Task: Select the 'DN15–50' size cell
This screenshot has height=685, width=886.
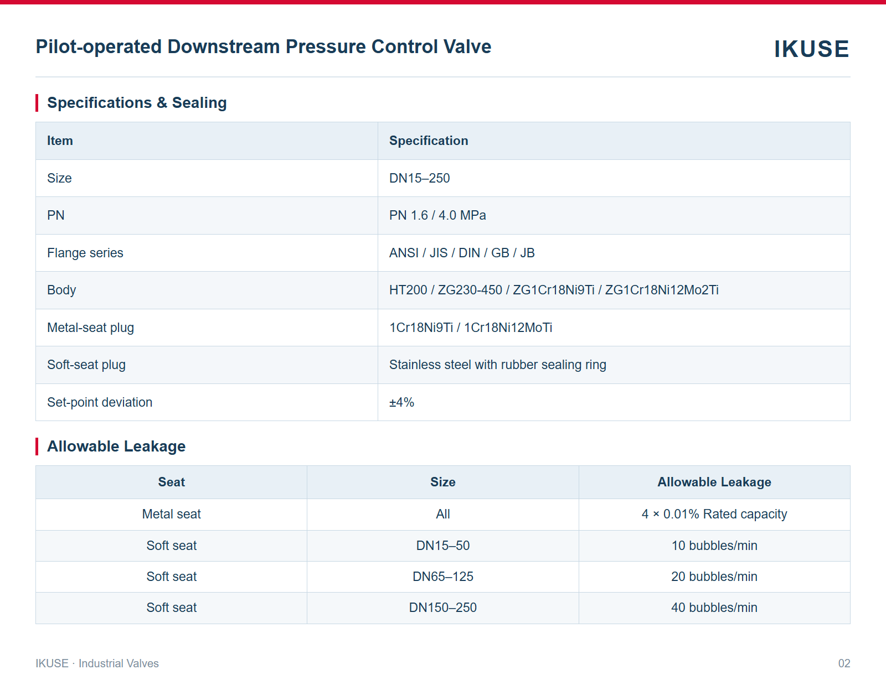Action: coord(443,546)
